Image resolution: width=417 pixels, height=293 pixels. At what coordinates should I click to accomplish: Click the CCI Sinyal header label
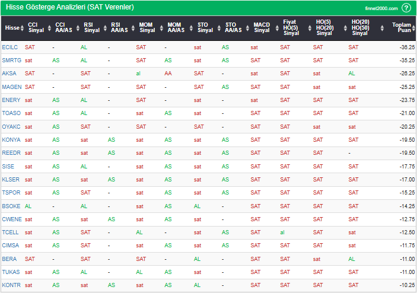pos(36,27)
